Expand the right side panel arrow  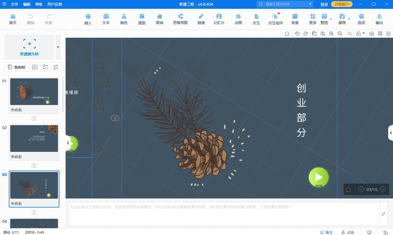point(391,133)
